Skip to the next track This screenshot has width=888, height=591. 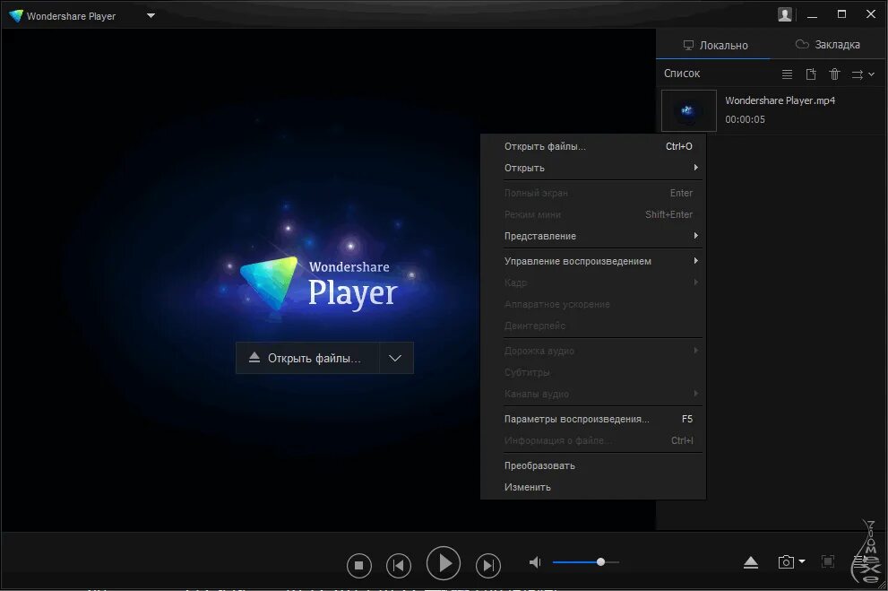[x=488, y=565]
